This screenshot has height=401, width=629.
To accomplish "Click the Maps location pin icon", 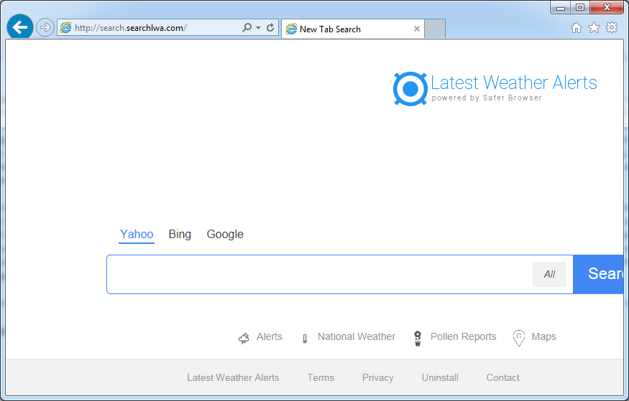I will click(519, 338).
